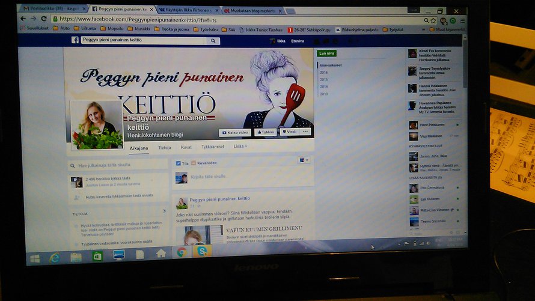Open the Liikunta bookmarks folder
This screenshot has width=535, height=301.
[x=85, y=29]
